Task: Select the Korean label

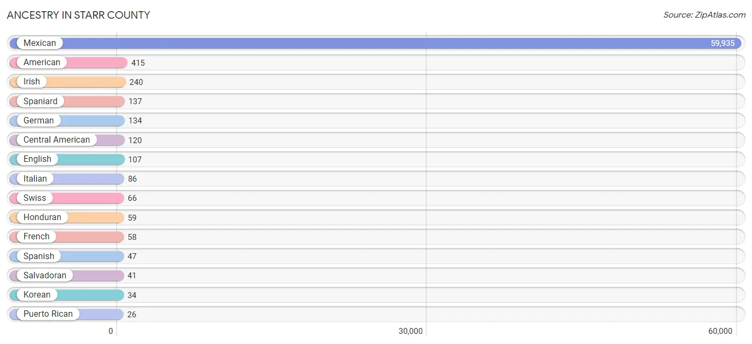Action: (37, 294)
